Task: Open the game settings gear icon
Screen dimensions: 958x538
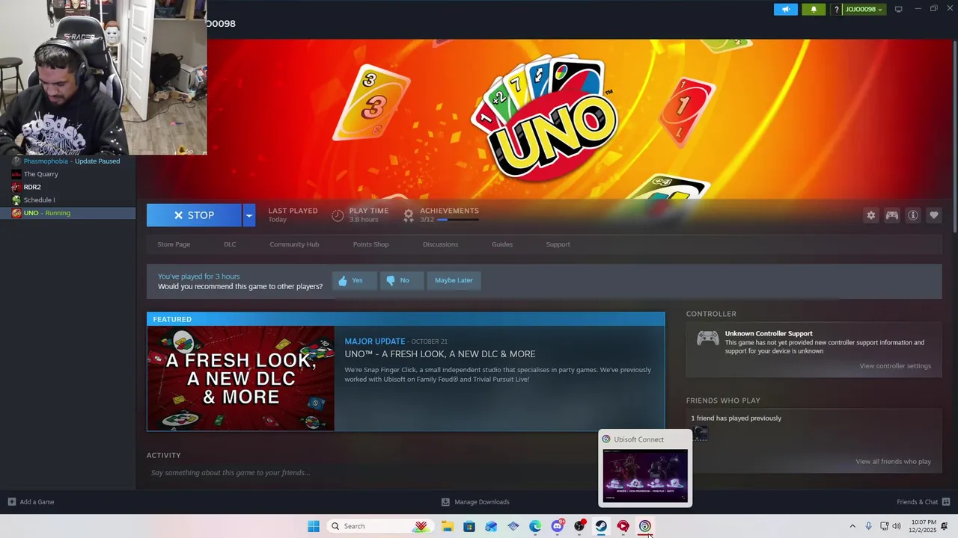Action: point(871,215)
